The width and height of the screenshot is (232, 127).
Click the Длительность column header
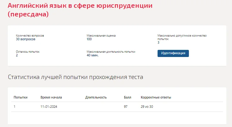coord(96,98)
